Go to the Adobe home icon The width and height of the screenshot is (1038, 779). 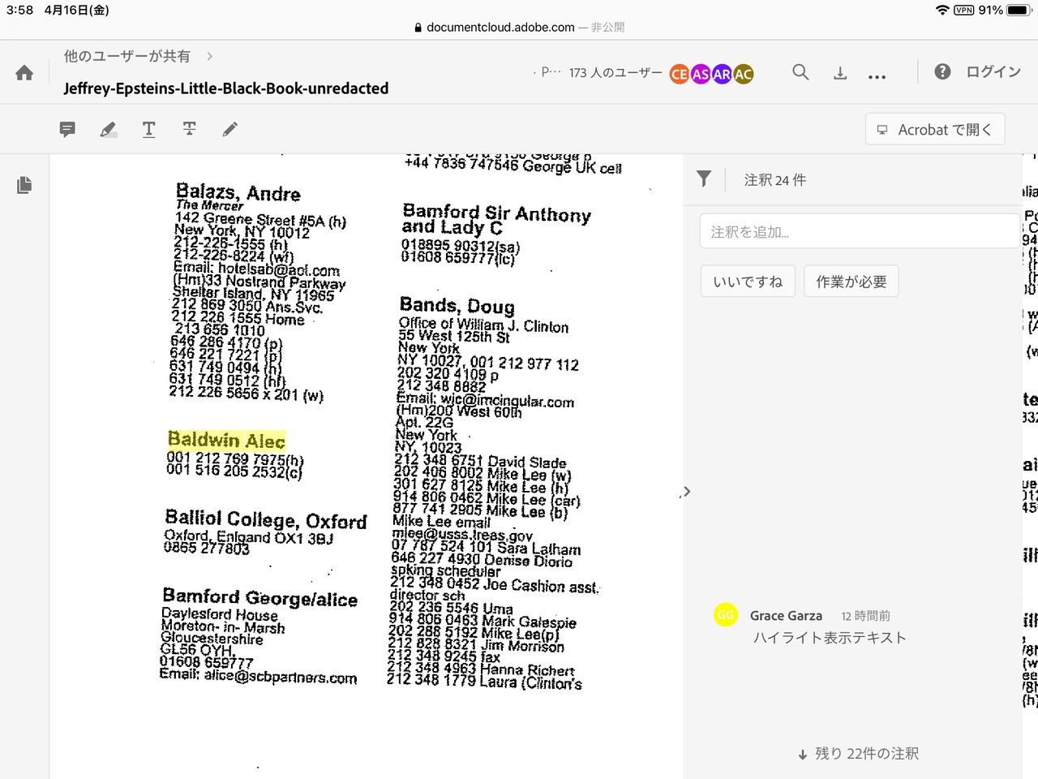pos(24,73)
